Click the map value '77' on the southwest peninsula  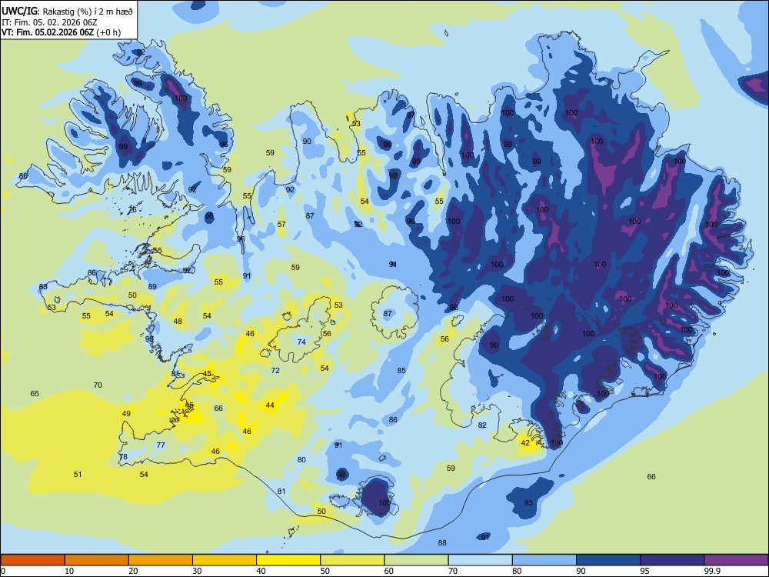click(161, 445)
